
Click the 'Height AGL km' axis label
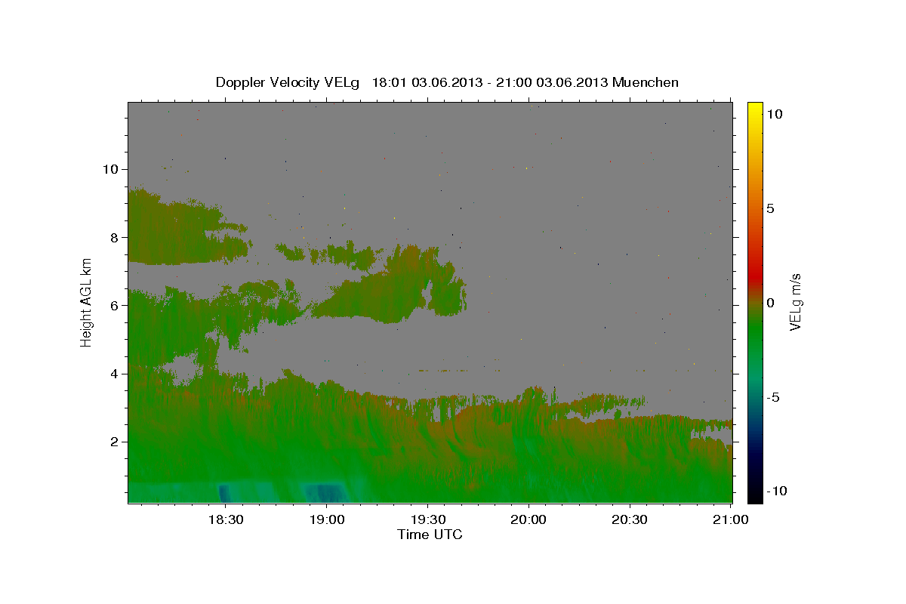pos(86,301)
